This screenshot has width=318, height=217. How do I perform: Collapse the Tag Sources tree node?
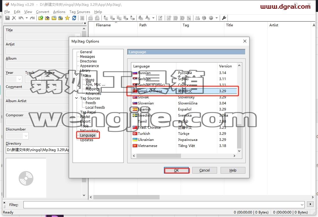tap(76, 98)
